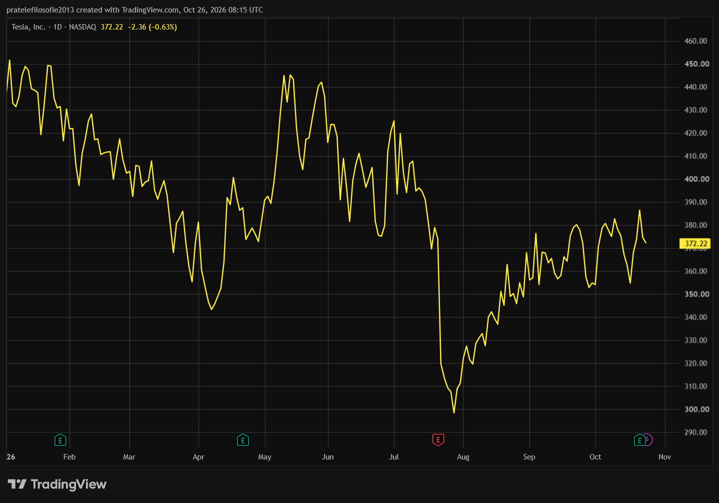The image size is (719, 503).
Task: Click the Jun label on the time axis
Action: pyautogui.click(x=328, y=457)
